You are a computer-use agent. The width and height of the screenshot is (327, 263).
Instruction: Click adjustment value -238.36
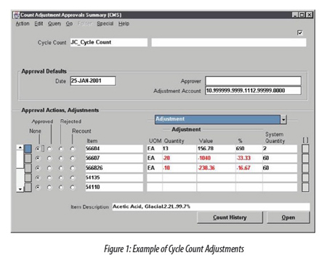tap(216, 168)
